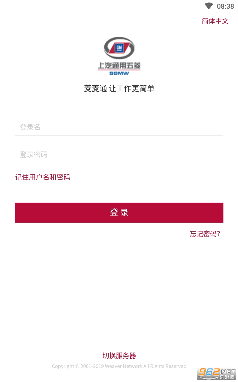Tap All Rights Reserved footer text

pos(165,366)
